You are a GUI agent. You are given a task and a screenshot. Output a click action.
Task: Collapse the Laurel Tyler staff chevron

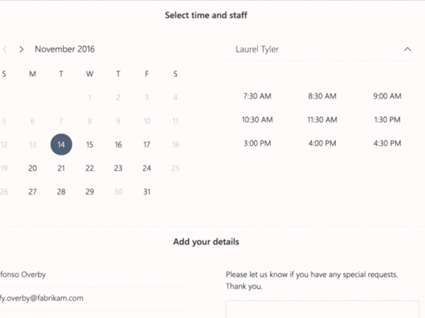pos(407,49)
